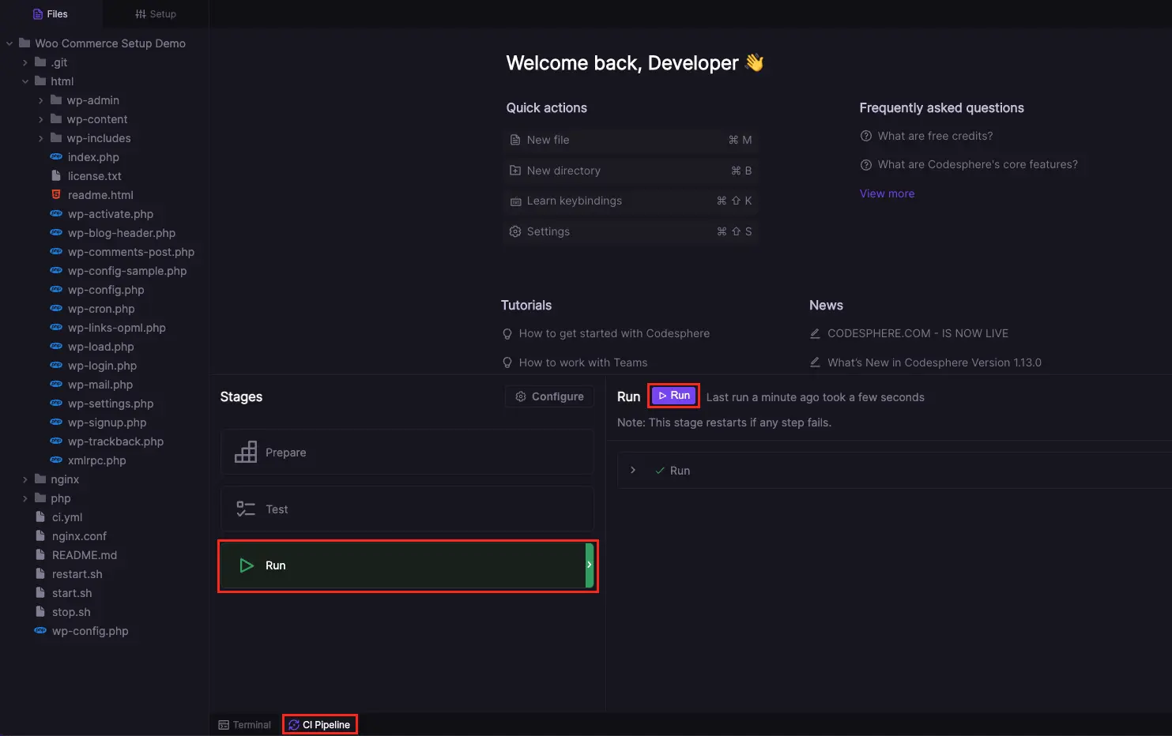Click the purple Run button
Screen dimensions: 1172x736
[x=673, y=396]
